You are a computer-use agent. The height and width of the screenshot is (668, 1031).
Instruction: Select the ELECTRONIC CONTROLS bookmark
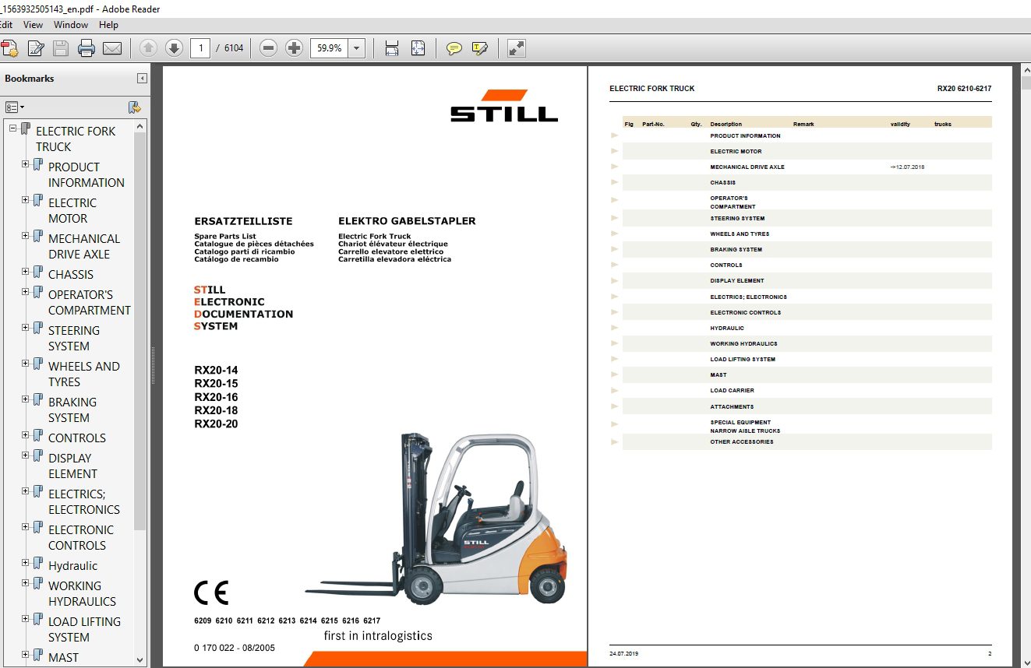pyautogui.click(x=81, y=537)
